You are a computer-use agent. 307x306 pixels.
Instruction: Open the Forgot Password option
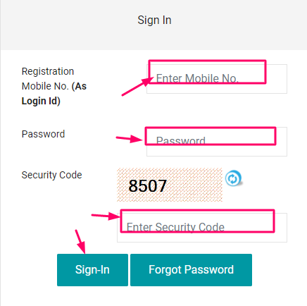pos(191,270)
